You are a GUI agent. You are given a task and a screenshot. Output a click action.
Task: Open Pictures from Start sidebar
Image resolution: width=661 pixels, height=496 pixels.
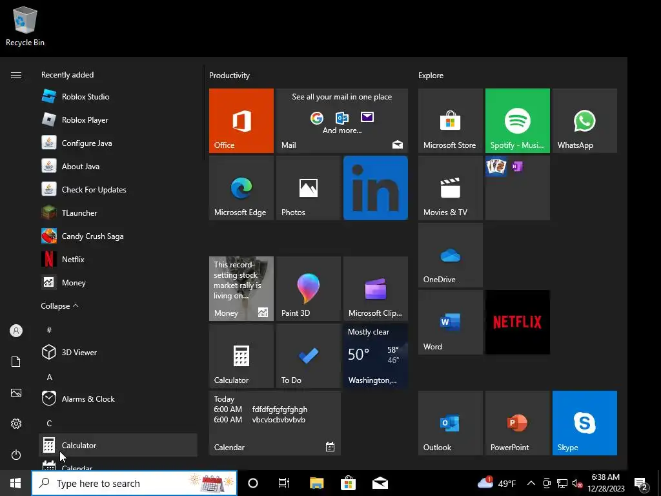(x=16, y=393)
